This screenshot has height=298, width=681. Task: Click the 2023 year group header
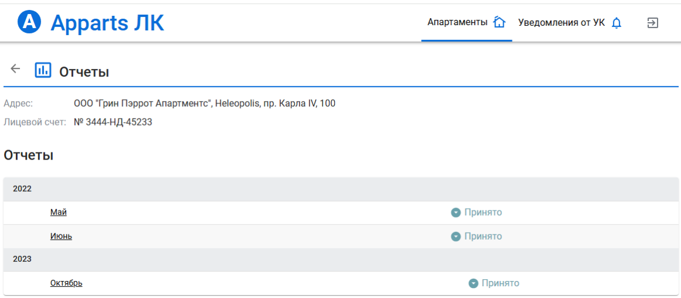22,259
